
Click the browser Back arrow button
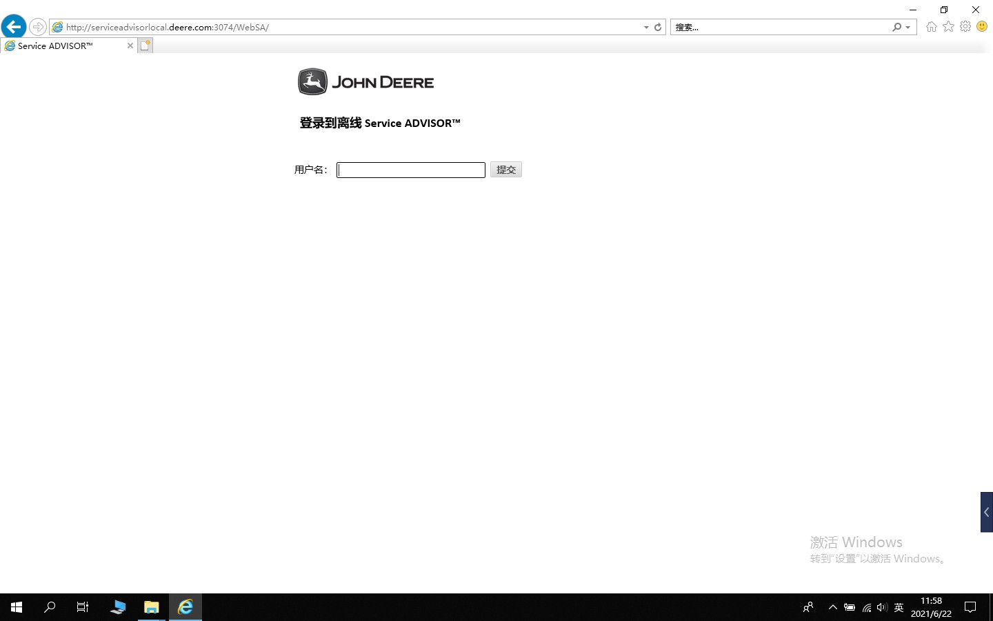14,27
